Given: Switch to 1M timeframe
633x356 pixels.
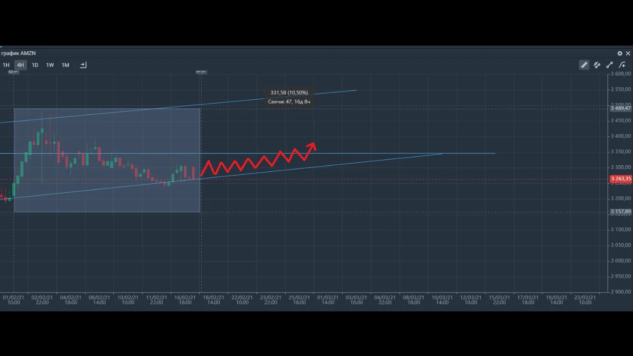Looking at the screenshot, I should (x=65, y=65).
